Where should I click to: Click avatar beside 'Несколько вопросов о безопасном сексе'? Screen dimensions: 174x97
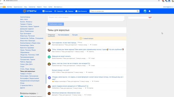pos(49,93)
